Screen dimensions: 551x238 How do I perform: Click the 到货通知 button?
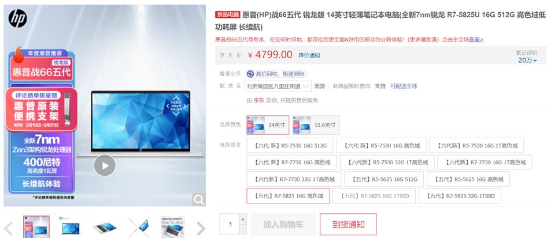point(348,224)
